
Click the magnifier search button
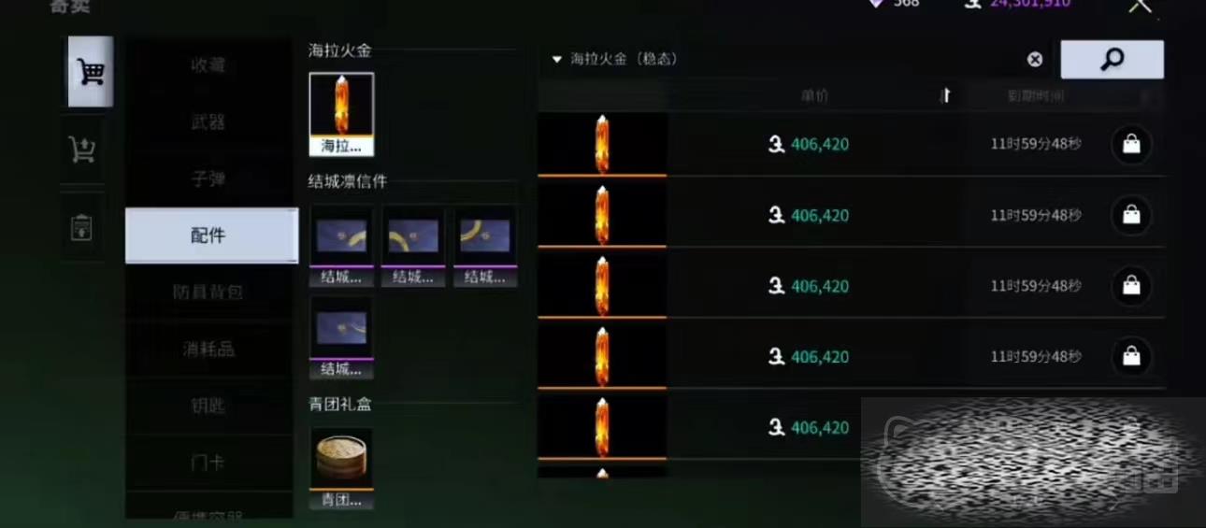(x=1112, y=60)
